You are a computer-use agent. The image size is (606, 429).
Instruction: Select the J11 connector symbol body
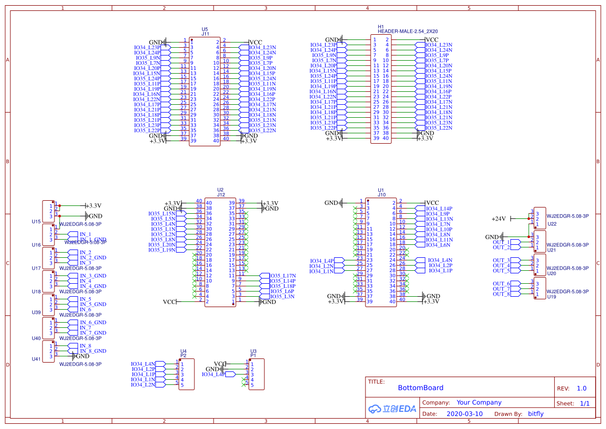click(x=204, y=91)
